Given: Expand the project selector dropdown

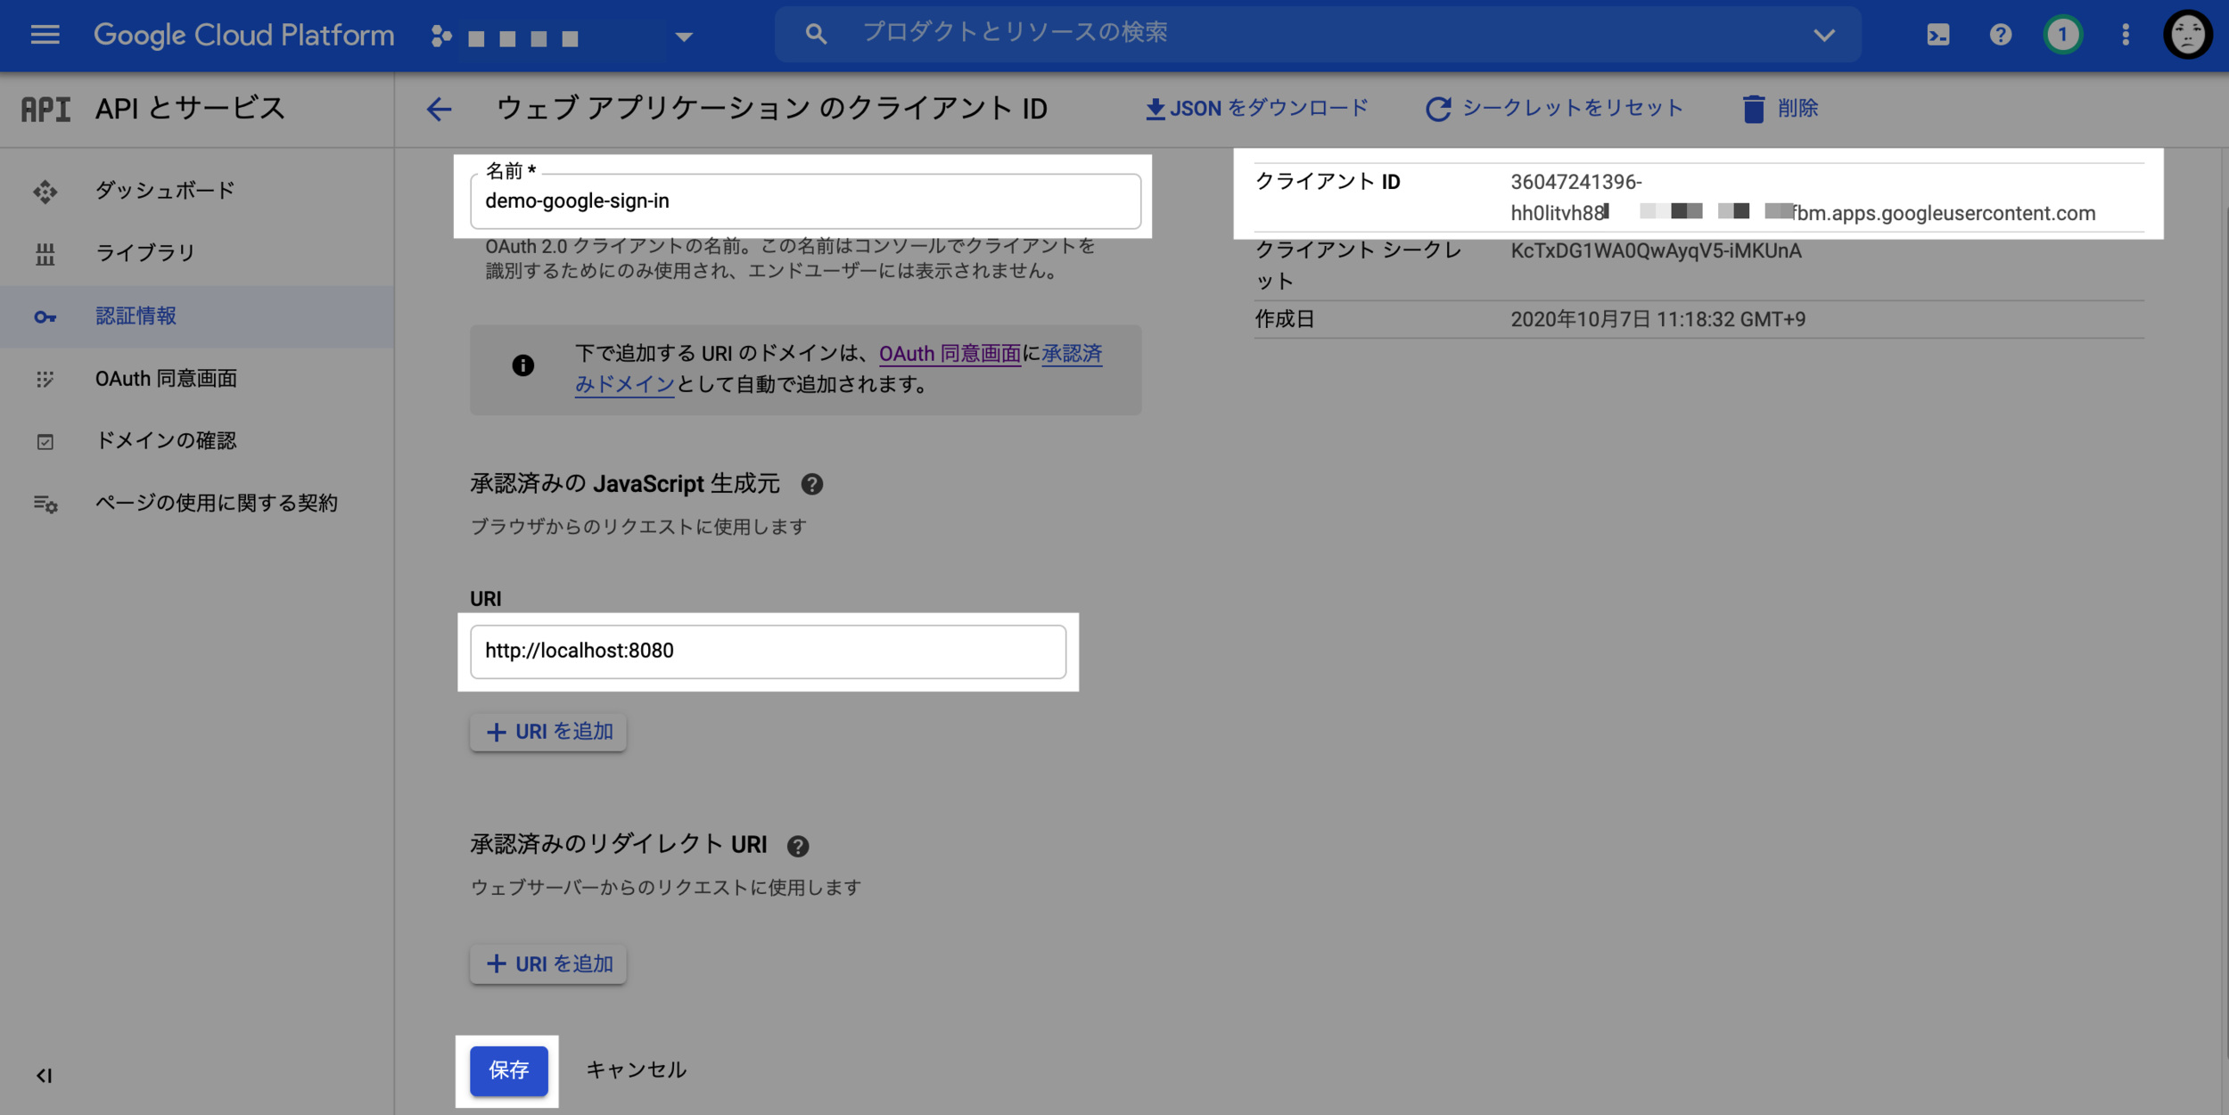Looking at the screenshot, I should tap(683, 37).
